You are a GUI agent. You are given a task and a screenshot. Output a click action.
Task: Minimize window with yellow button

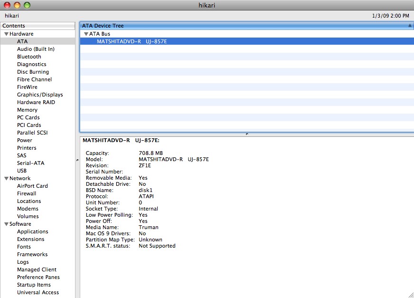pyautogui.click(x=17, y=5)
